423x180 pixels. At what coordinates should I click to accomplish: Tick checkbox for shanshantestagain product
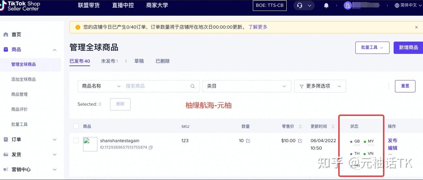76,140
